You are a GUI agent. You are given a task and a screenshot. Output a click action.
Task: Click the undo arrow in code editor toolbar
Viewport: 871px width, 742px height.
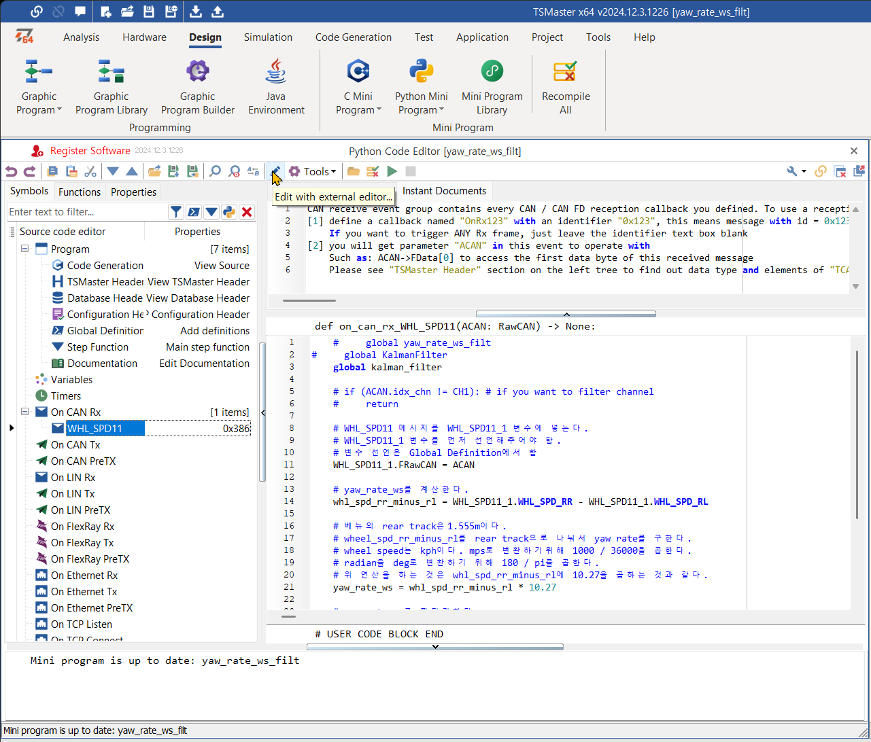[x=11, y=172]
